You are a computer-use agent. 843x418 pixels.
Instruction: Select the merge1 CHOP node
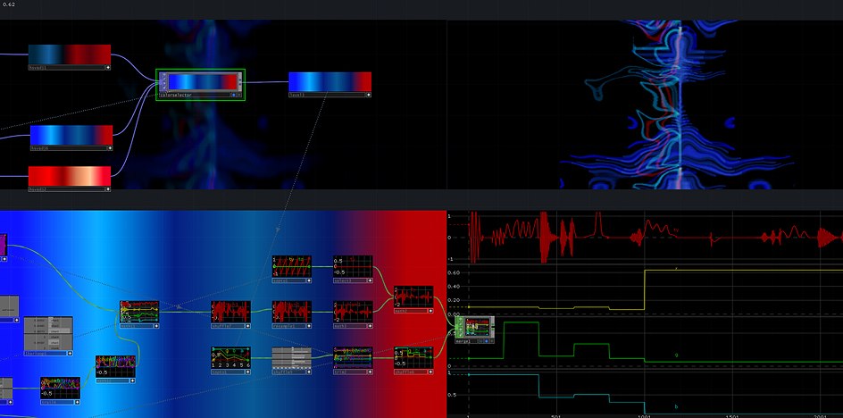coord(475,330)
